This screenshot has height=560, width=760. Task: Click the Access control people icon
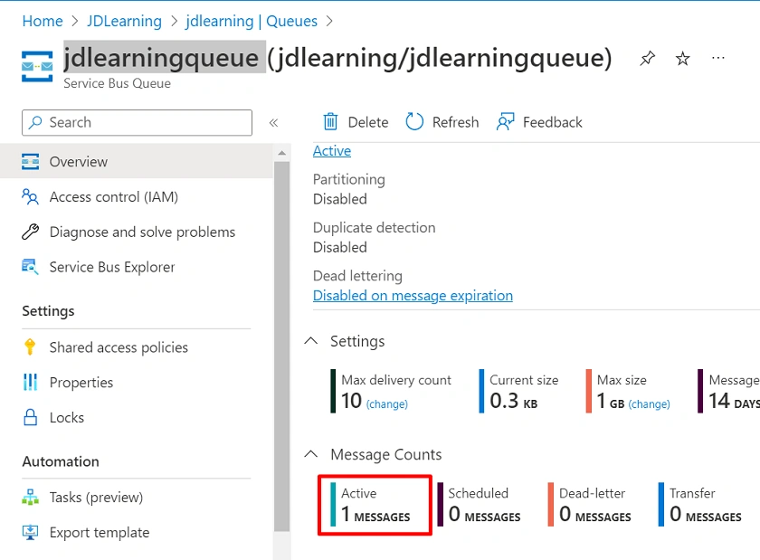pos(30,197)
